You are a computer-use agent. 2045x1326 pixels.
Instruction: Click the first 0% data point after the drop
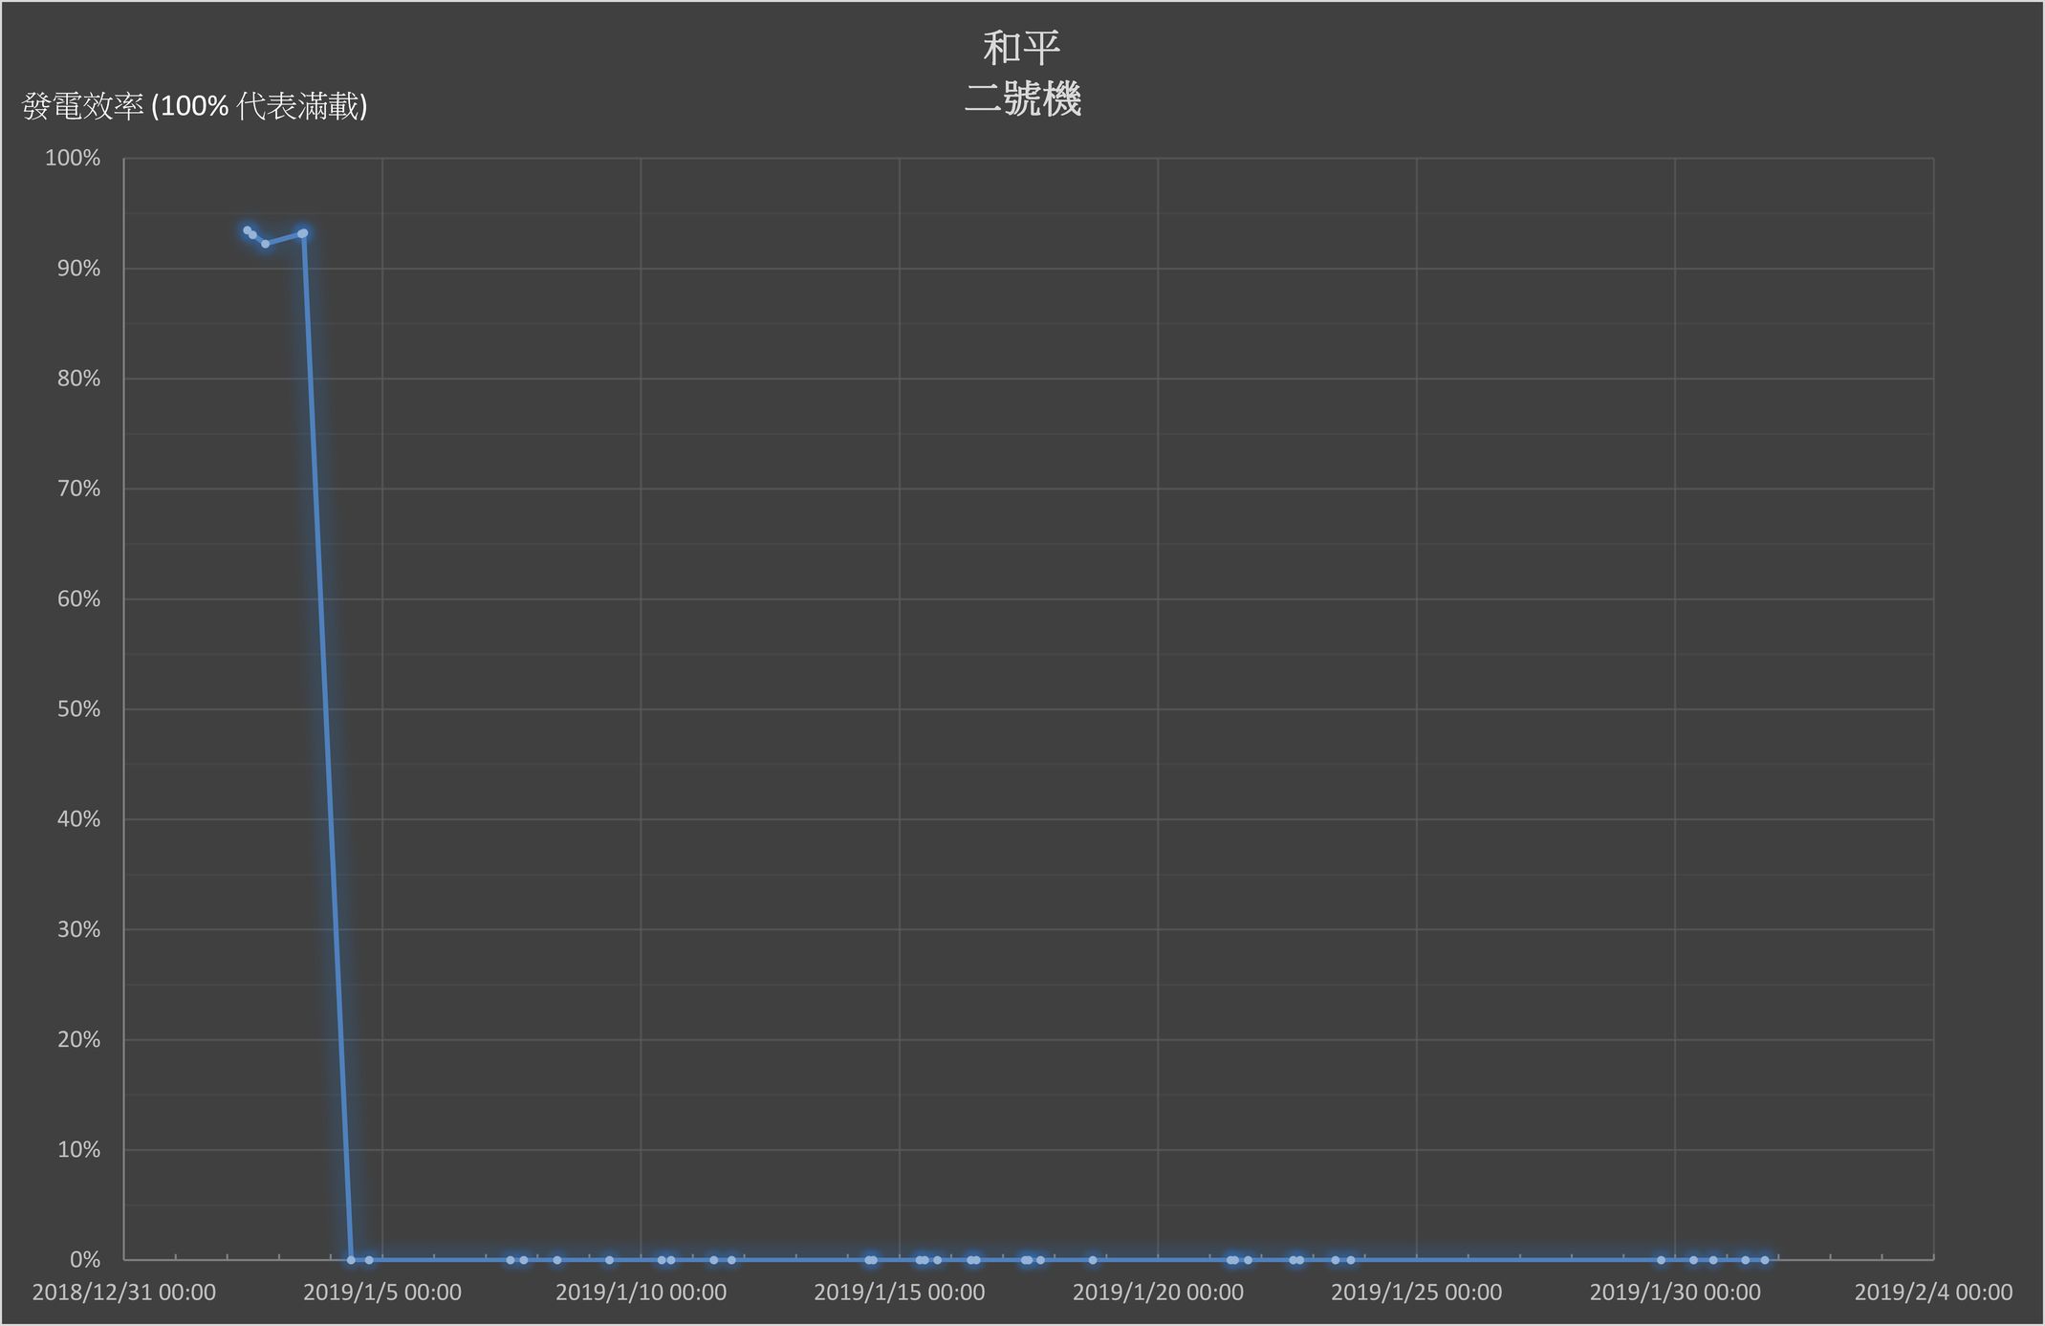(351, 1260)
